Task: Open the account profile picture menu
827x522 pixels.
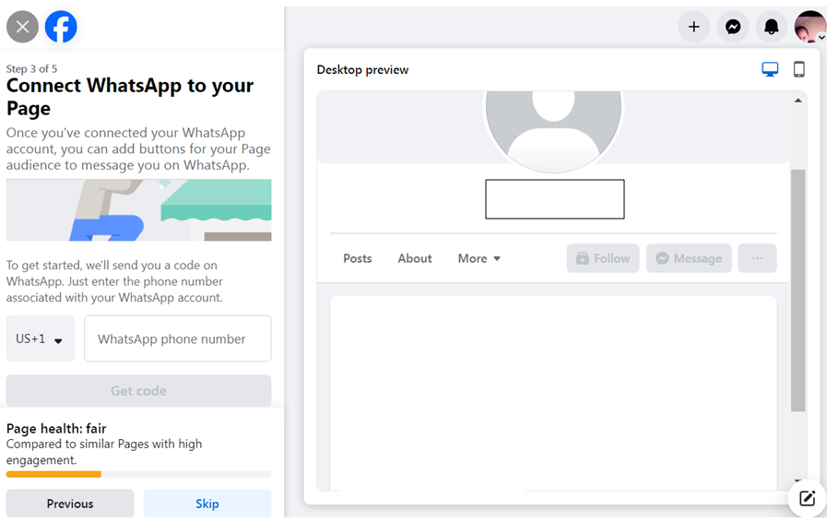Action: [x=810, y=27]
